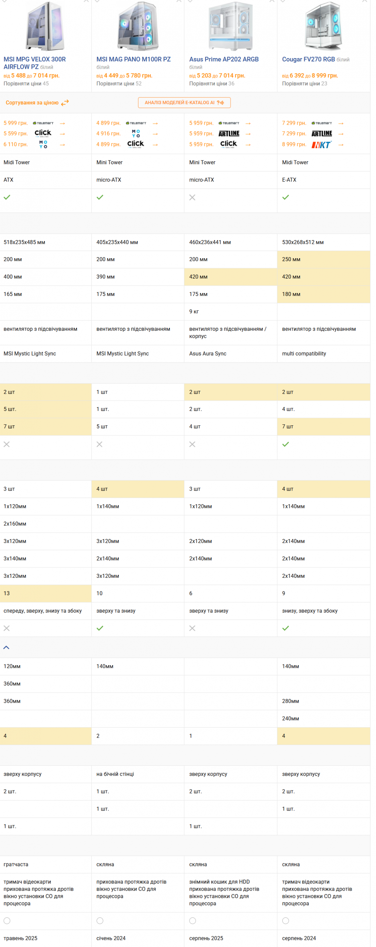Click the ARTLINE logo under Asus Prime AP202
The height and width of the screenshot is (947, 376).
[x=229, y=134]
